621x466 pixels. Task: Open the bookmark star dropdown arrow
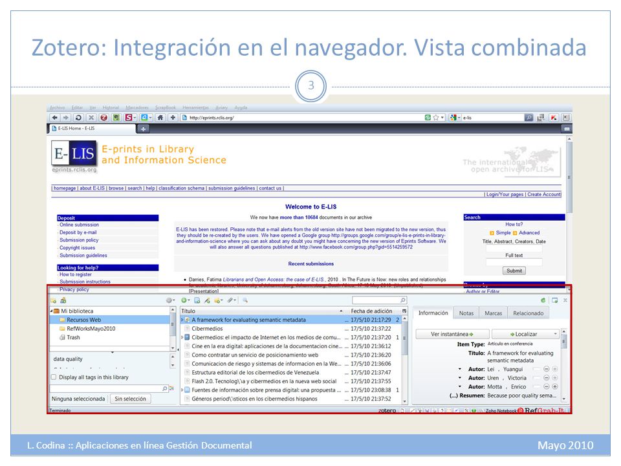point(442,118)
